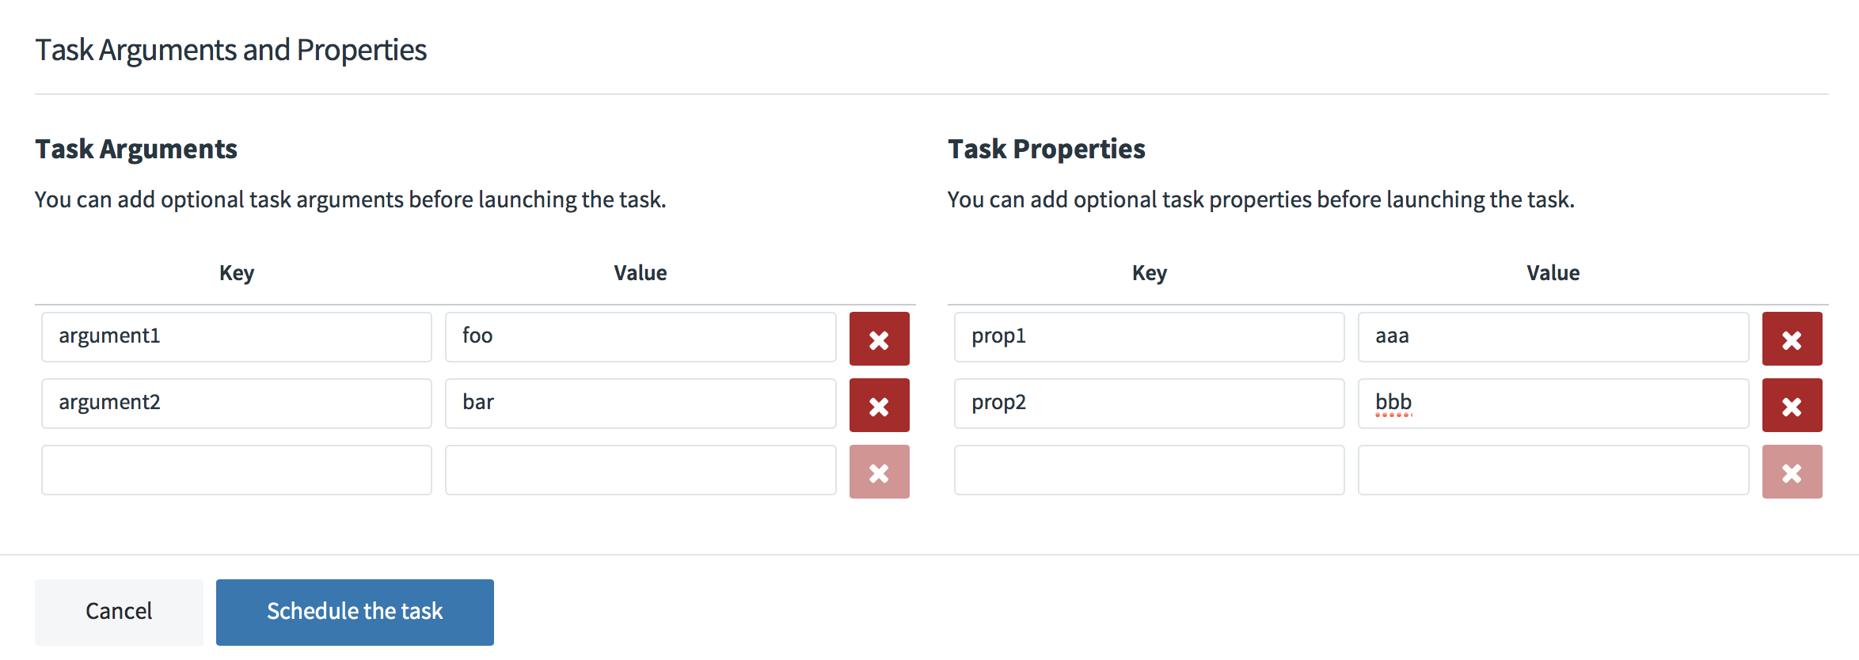Focus the prop1 key field

pyautogui.click(x=1150, y=337)
